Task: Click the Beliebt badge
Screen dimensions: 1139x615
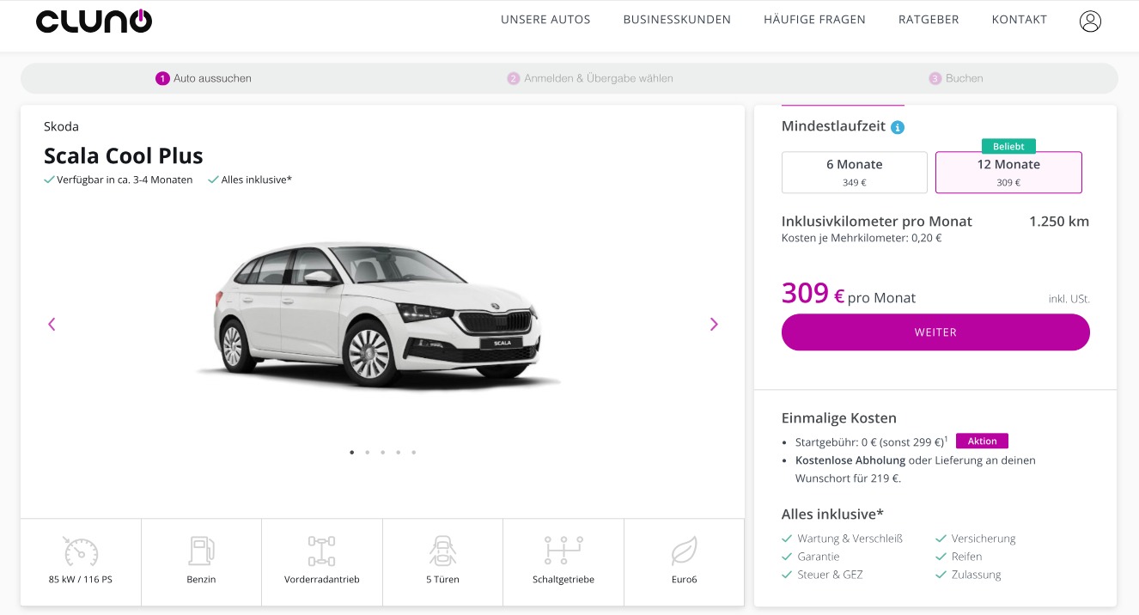Action: click(x=1008, y=146)
